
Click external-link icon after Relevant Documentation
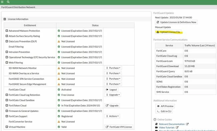(x=187, y=124)
